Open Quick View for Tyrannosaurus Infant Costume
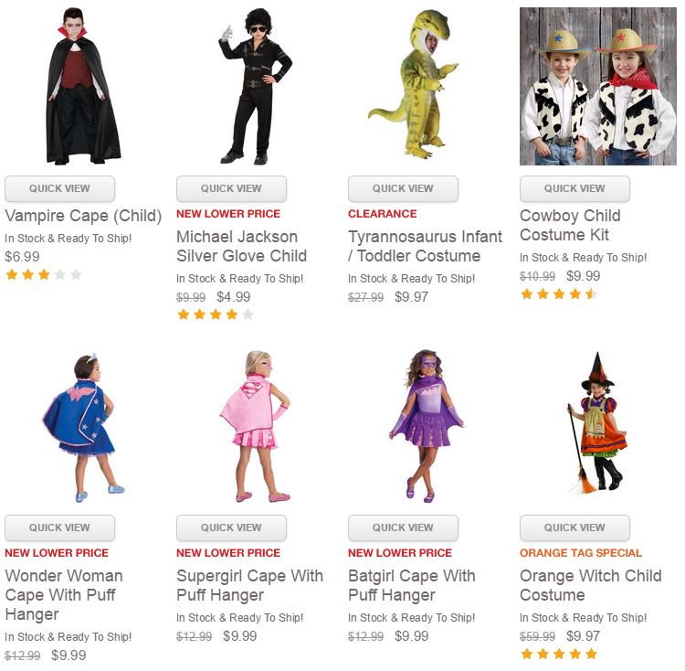Viewport: 685px width, 671px height. (403, 189)
